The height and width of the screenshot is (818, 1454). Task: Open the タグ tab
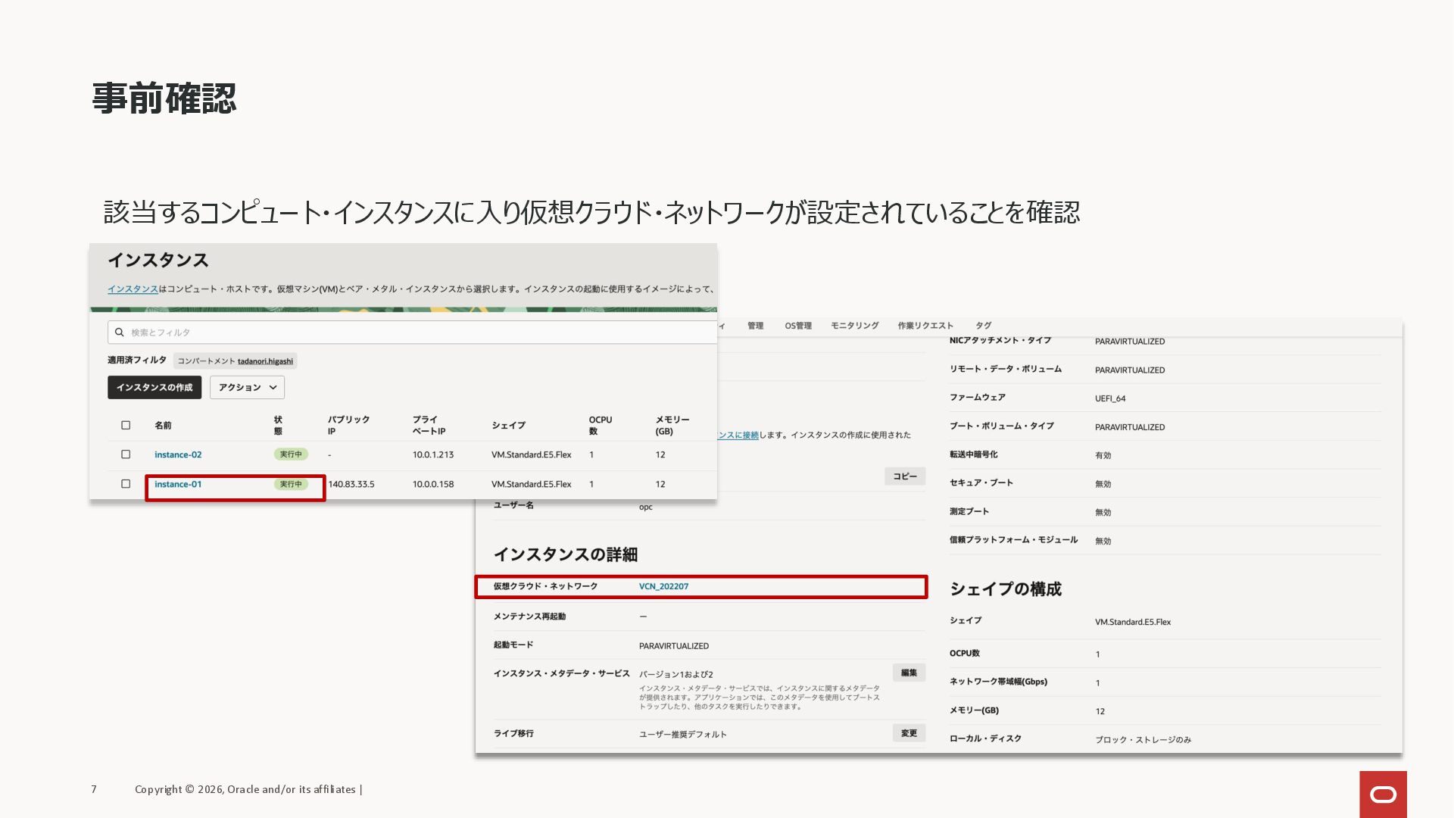(x=983, y=326)
